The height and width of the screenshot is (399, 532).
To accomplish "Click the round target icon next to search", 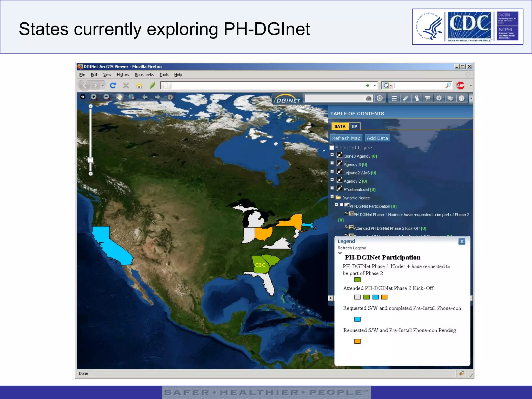I will coord(380,98).
